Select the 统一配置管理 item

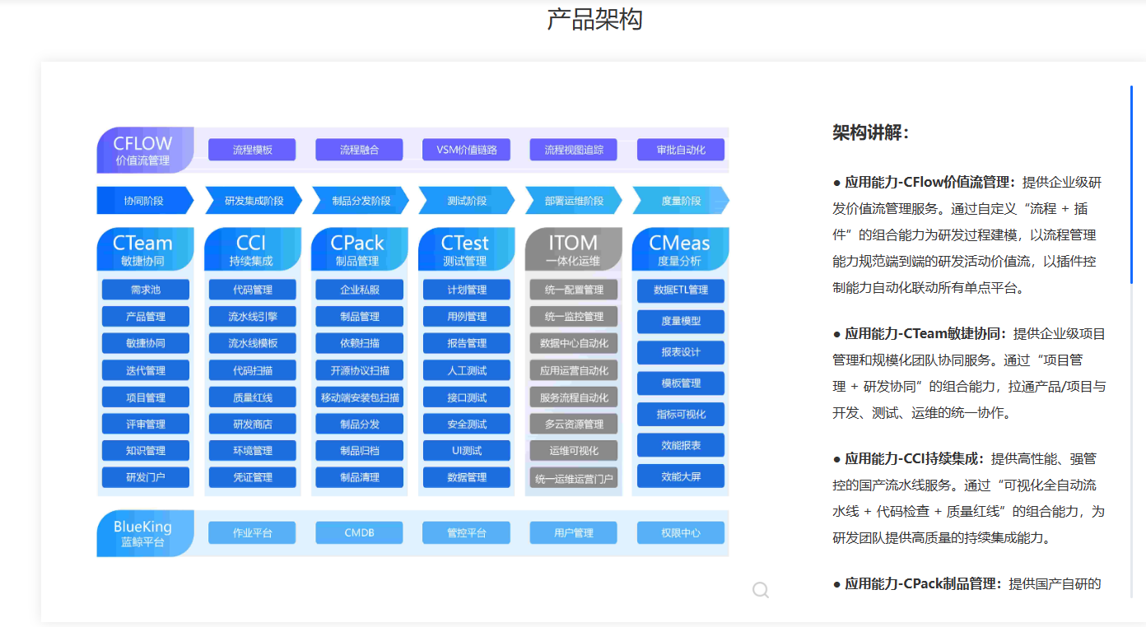click(574, 290)
